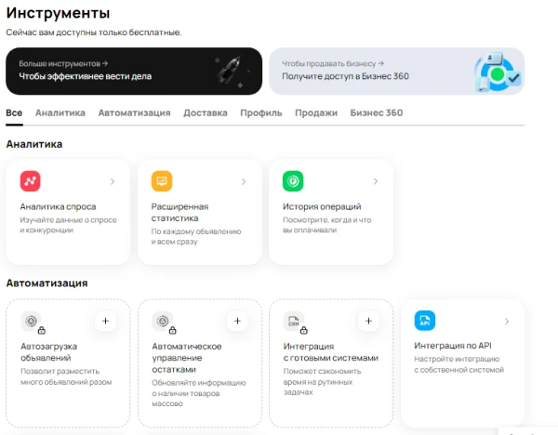
Task: Click Посмотрите, когда и что description
Action: tap(327, 225)
